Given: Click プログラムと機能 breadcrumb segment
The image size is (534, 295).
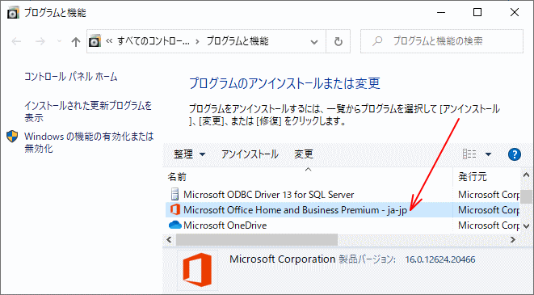Looking at the screenshot, I should [238, 41].
